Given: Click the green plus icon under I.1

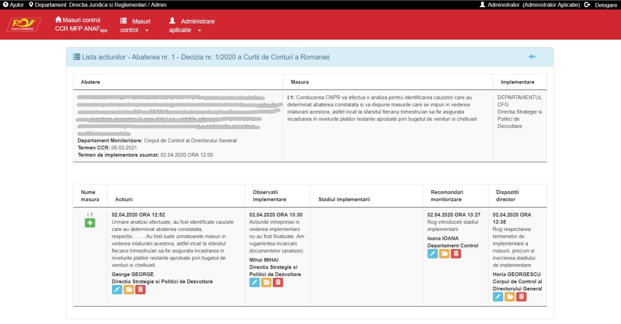Looking at the screenshot, I should 90,223.
